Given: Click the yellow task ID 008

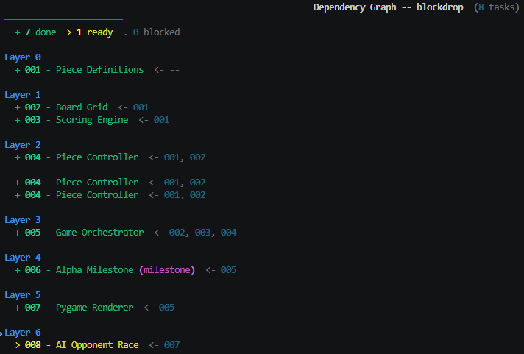Looking at the screenshot, I should pyautogui.click(x=32, y=345).
